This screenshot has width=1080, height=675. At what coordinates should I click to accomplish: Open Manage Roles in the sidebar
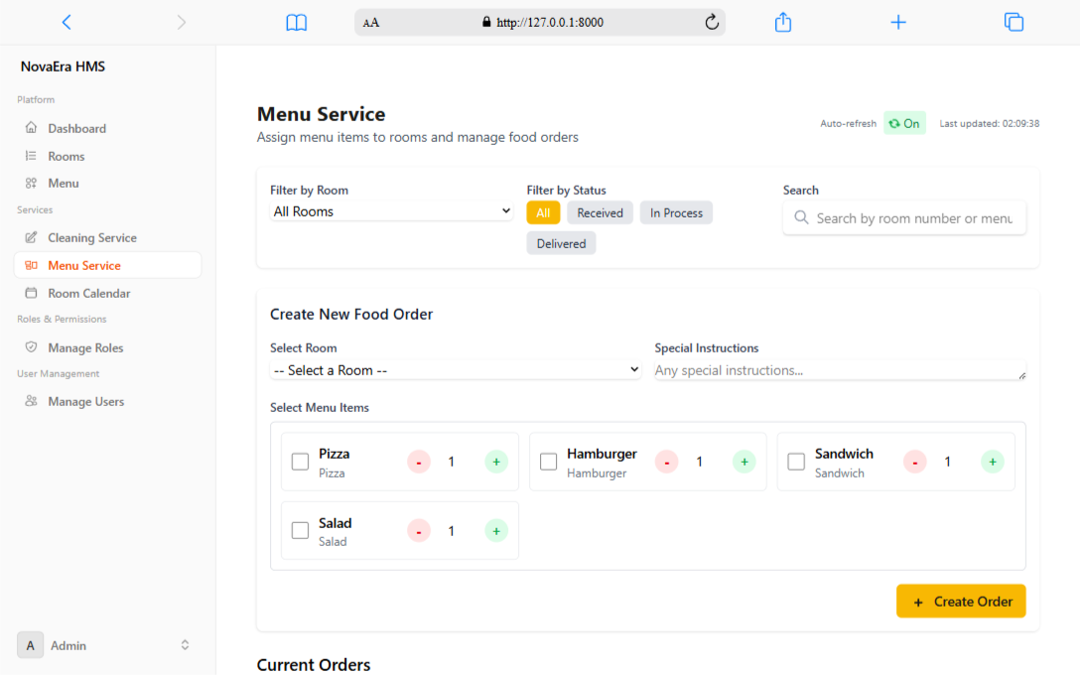click(x=107, y=347)
